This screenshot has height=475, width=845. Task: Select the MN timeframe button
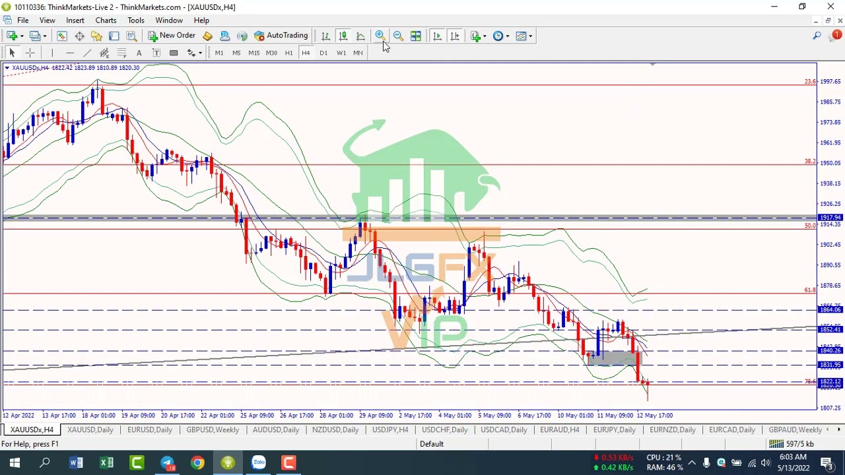tap(358, 53)
